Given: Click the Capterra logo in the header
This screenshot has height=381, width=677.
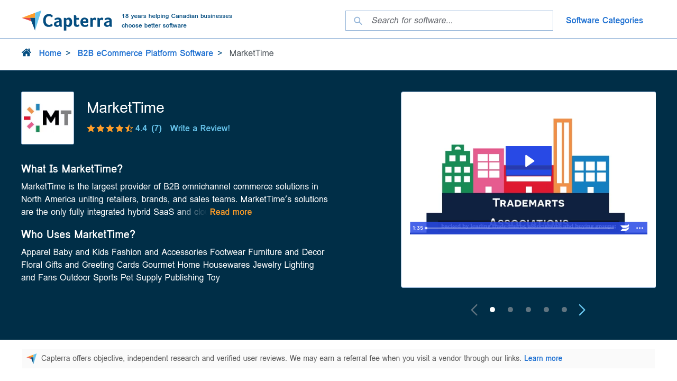Looking at the screenshot, I should (67, 21).
